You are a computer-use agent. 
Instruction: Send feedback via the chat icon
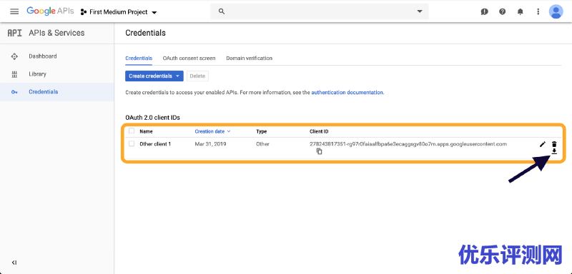click(x=485, y=11)
